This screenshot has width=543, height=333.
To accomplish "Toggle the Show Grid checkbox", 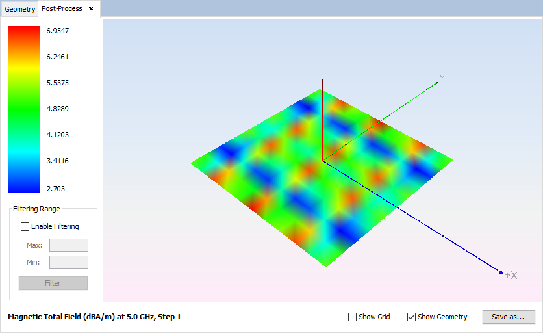I will coord(353,317).
